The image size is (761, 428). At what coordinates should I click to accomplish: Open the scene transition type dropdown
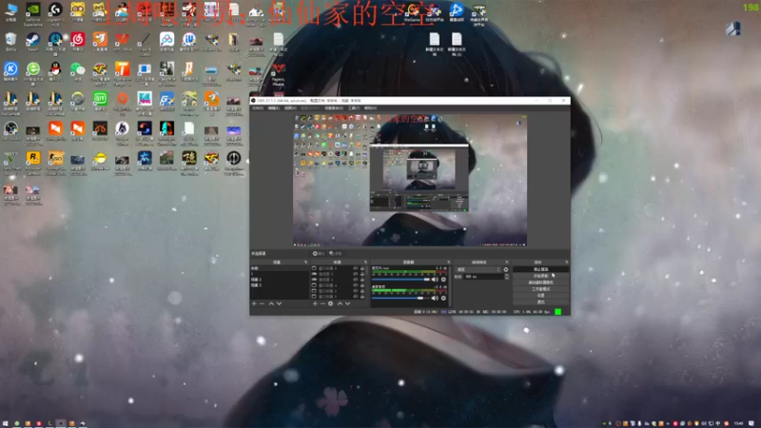(x=478, y=269)
